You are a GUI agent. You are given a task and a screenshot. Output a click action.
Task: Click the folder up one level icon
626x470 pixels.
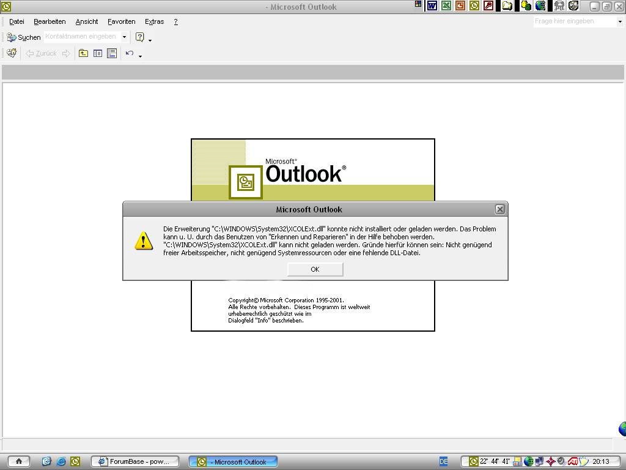tap(83, 53)
